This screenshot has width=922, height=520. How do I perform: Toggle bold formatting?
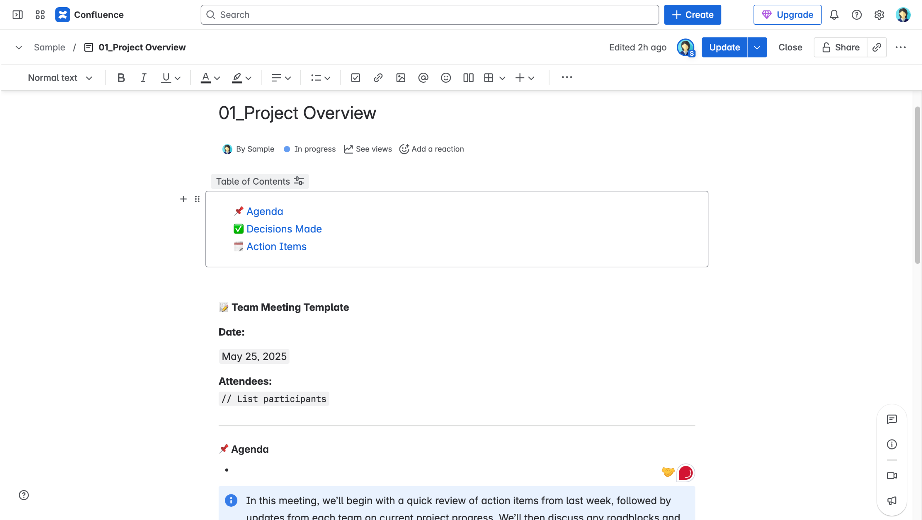[x=121, y=78]
